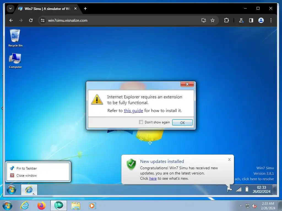
Task: View site information icon in address bar
Action: click(43, 20)
